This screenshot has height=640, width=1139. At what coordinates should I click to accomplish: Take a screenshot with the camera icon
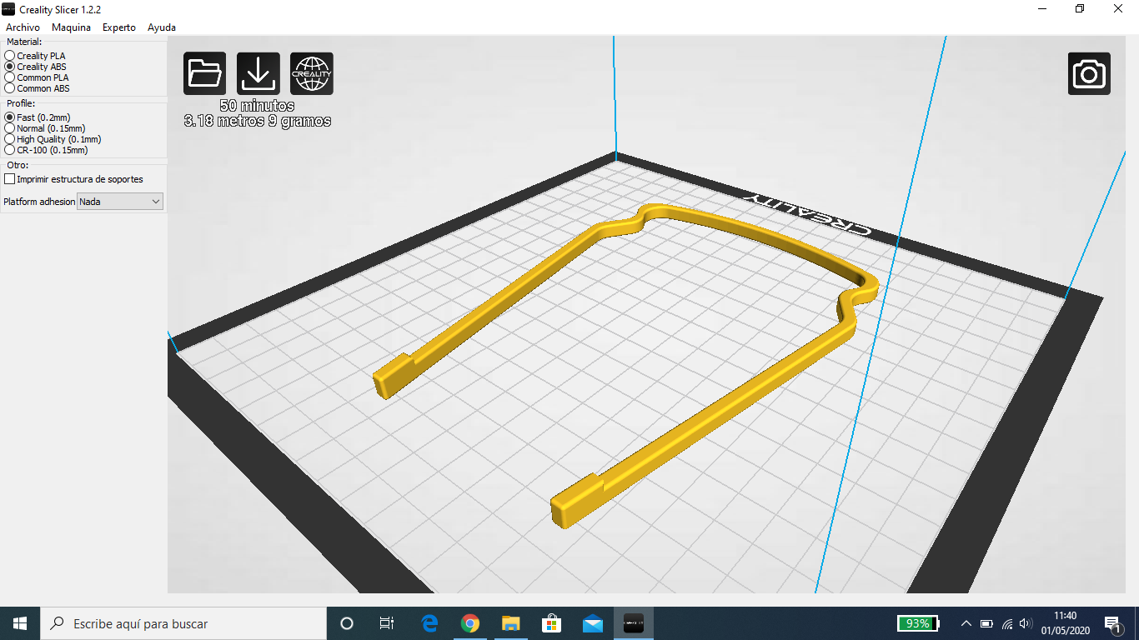tap(1089, 73)
